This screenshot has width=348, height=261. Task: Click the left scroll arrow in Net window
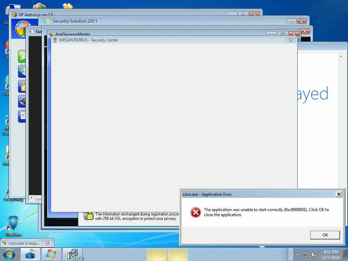(x=32, y=198)
